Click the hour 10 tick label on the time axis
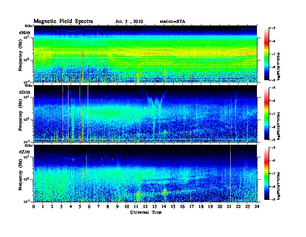The height and width of the screenshot is (237, 306). click(x=127, y=206)
